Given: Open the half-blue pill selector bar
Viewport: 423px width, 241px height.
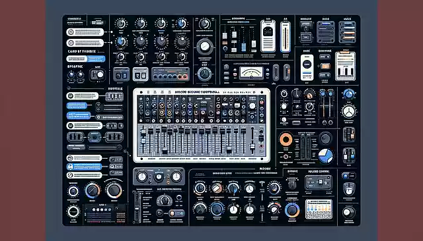Looking at the screenshot, I should pyautogui.click(x=86, y=59).
